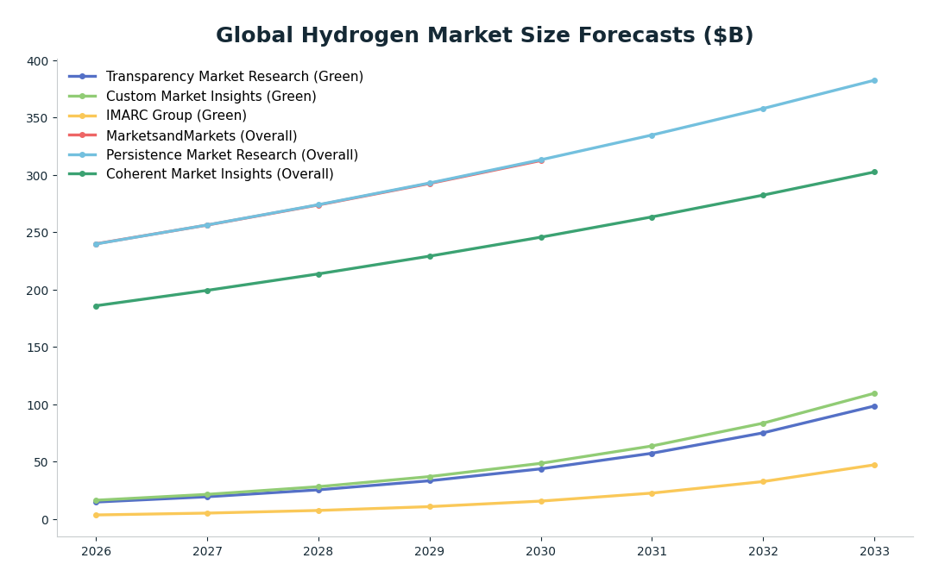This screenshot has height=583, width=939.
Task: Click the y-axis label '50'
Action: 41,462
